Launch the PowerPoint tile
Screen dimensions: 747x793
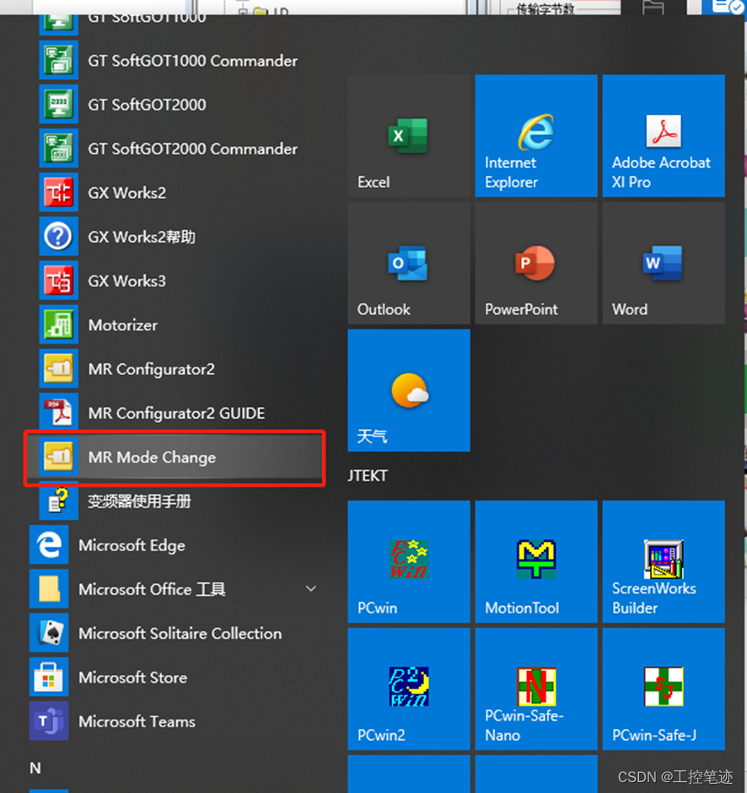tap(536, 263)
